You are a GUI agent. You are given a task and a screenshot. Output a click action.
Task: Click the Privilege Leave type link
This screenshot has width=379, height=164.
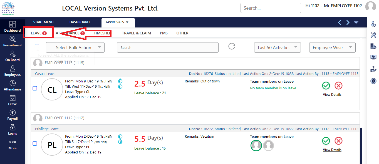pyautogui.click(x=47, y=129)
